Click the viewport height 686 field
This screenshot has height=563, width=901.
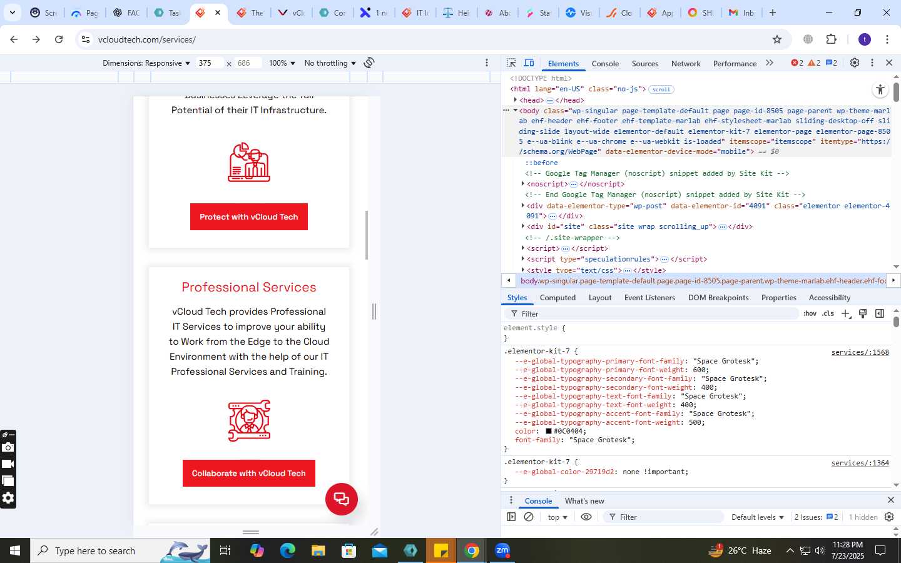click(248, 63)
